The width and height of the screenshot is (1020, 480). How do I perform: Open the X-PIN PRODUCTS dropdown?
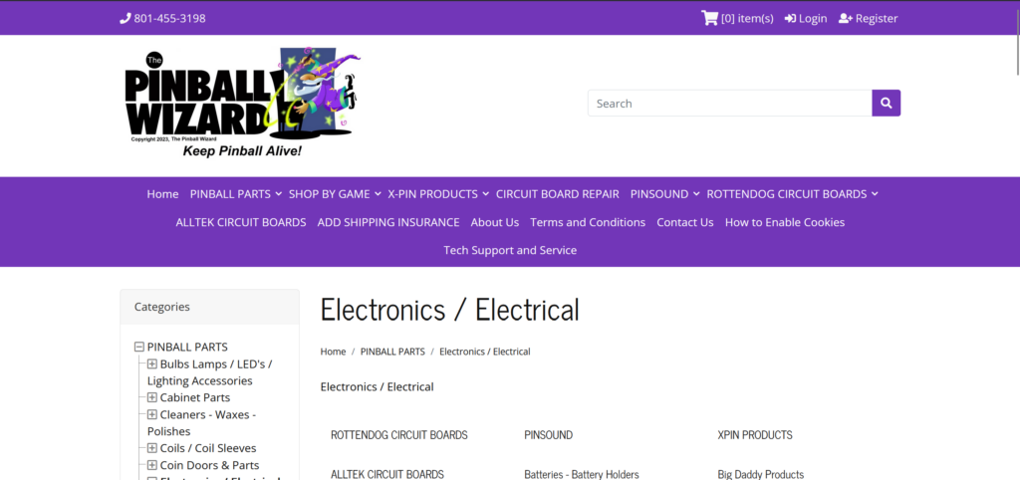438,194
